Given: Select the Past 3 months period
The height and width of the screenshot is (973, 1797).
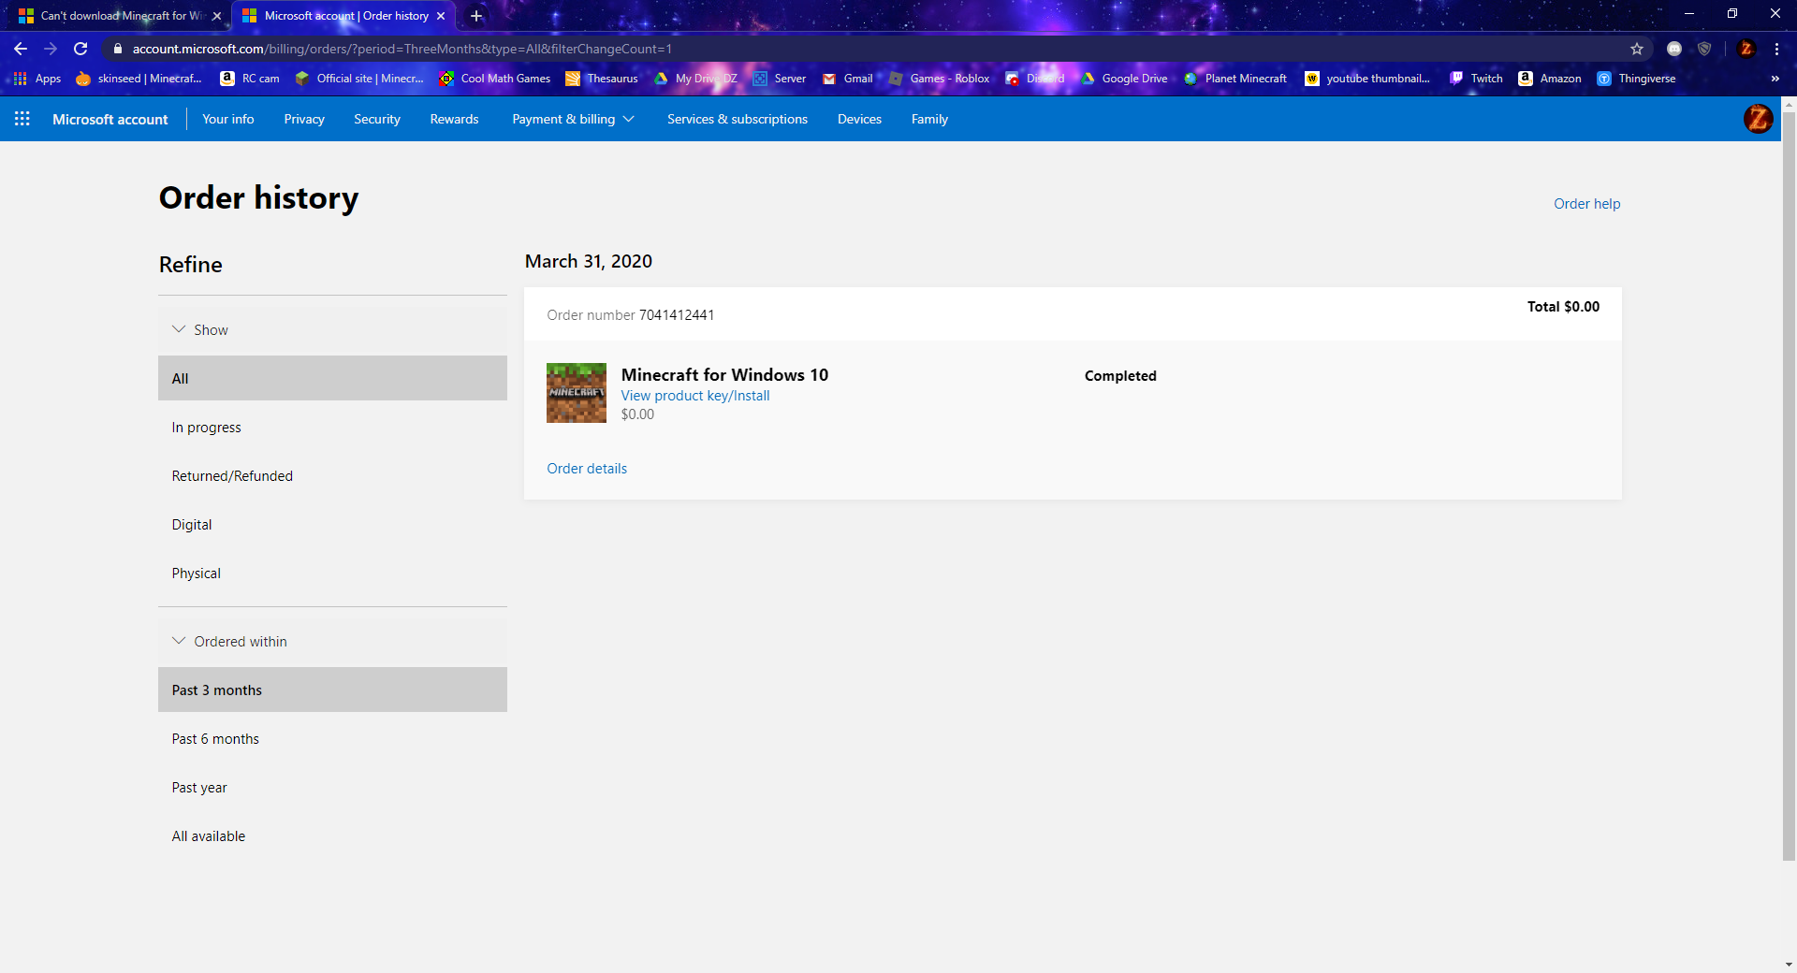Looking at the screenshot, I should click(x=332, y=690).
